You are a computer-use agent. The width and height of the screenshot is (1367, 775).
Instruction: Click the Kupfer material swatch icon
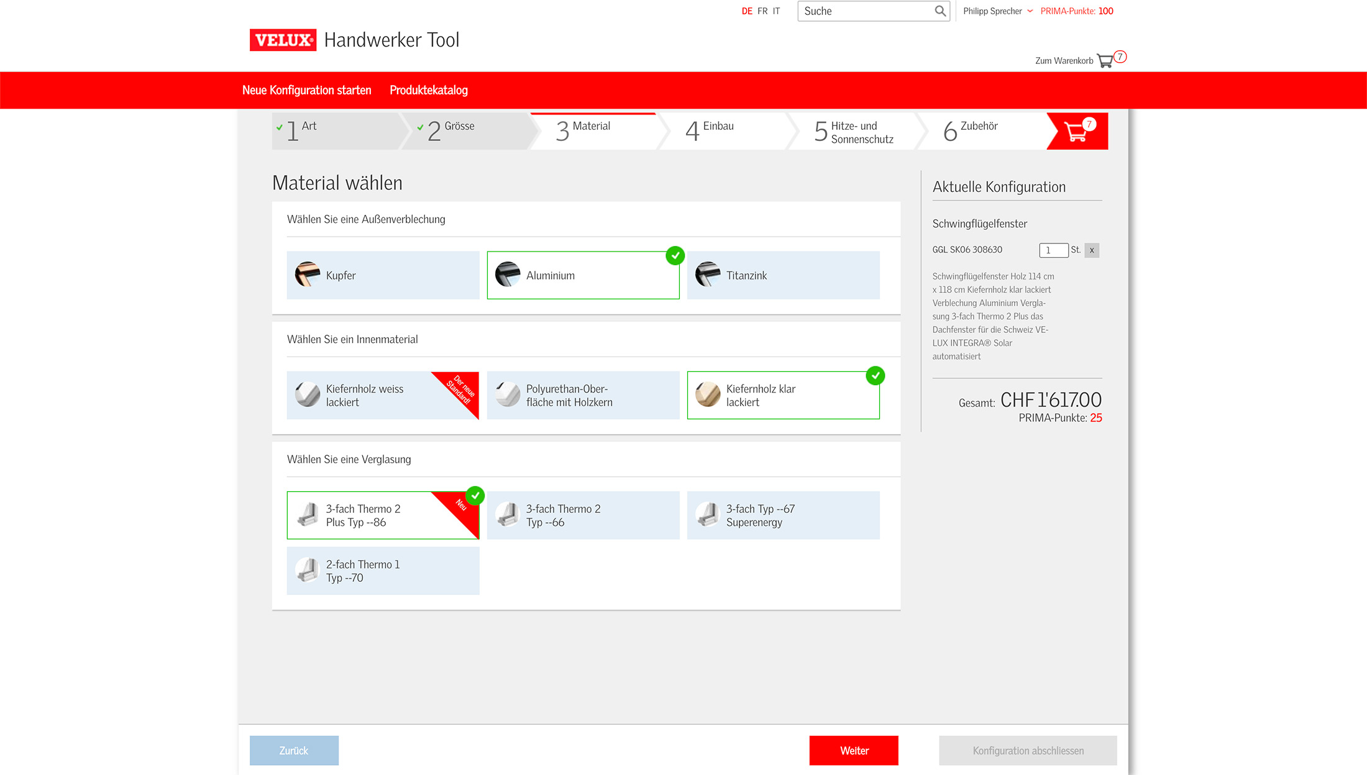[x=308, y=274]
